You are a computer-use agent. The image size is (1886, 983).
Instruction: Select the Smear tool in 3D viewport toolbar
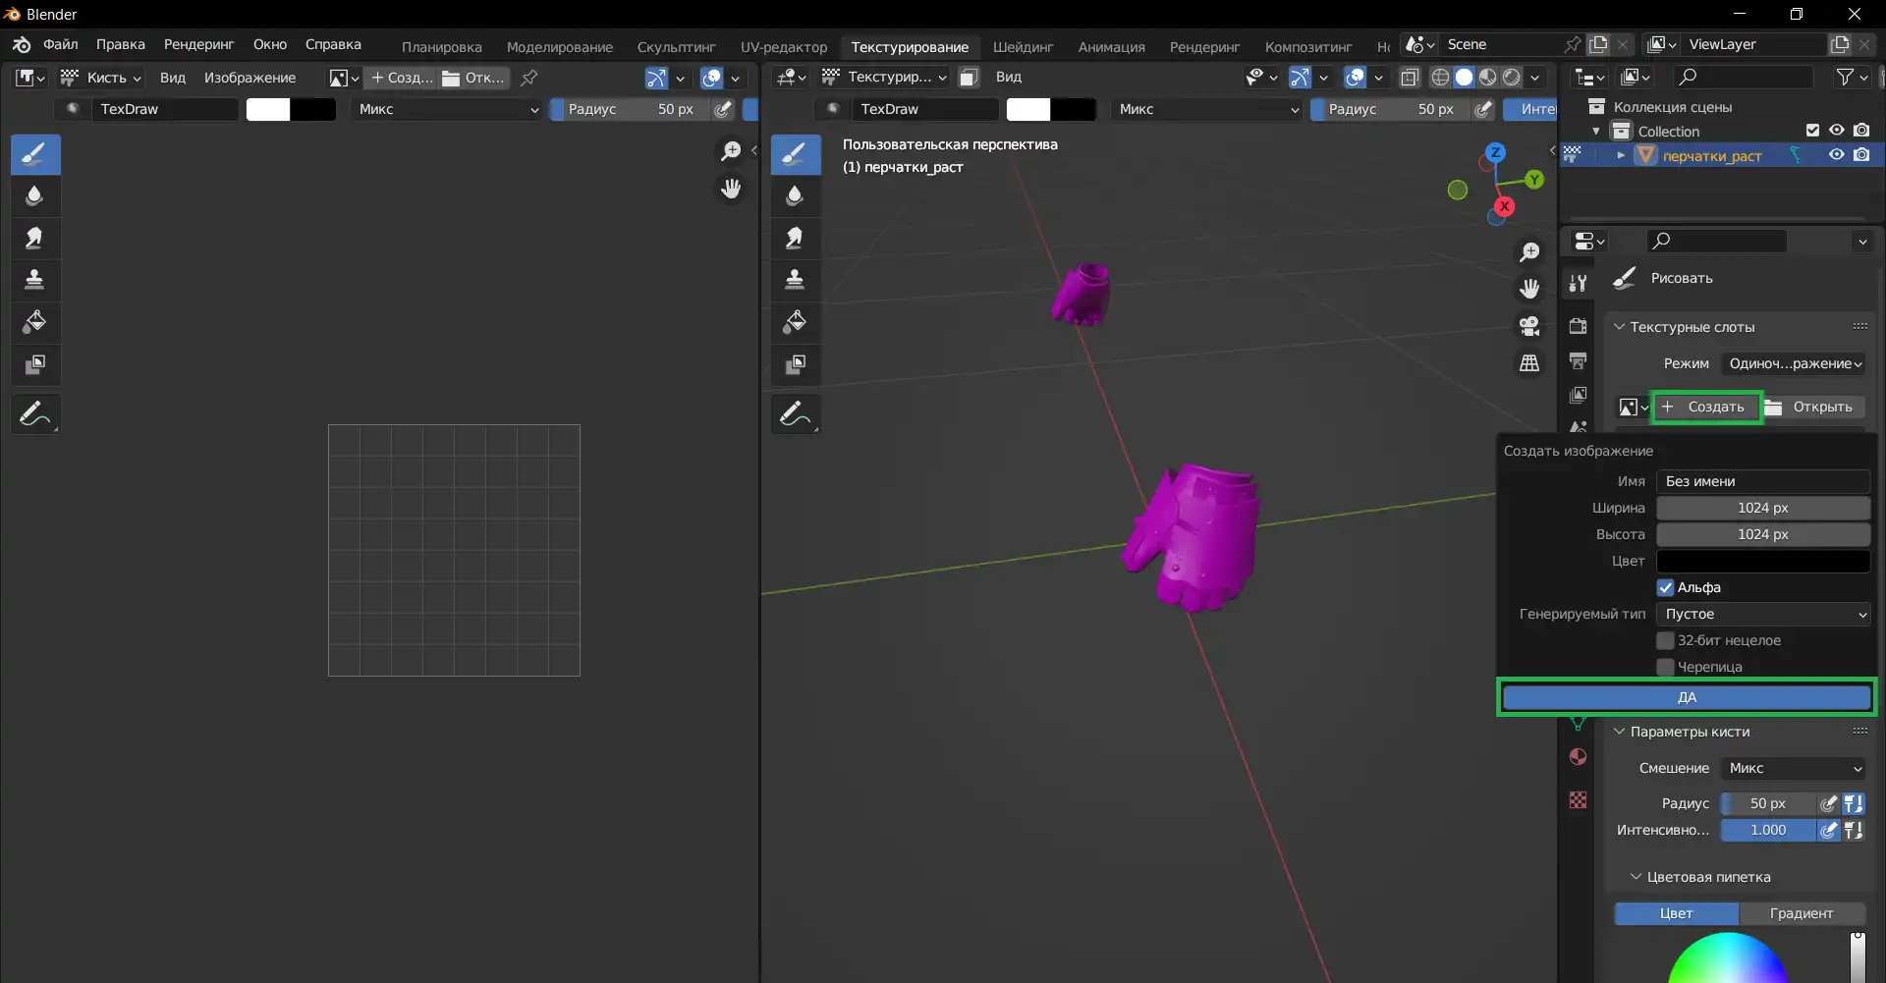click(795, 238)
